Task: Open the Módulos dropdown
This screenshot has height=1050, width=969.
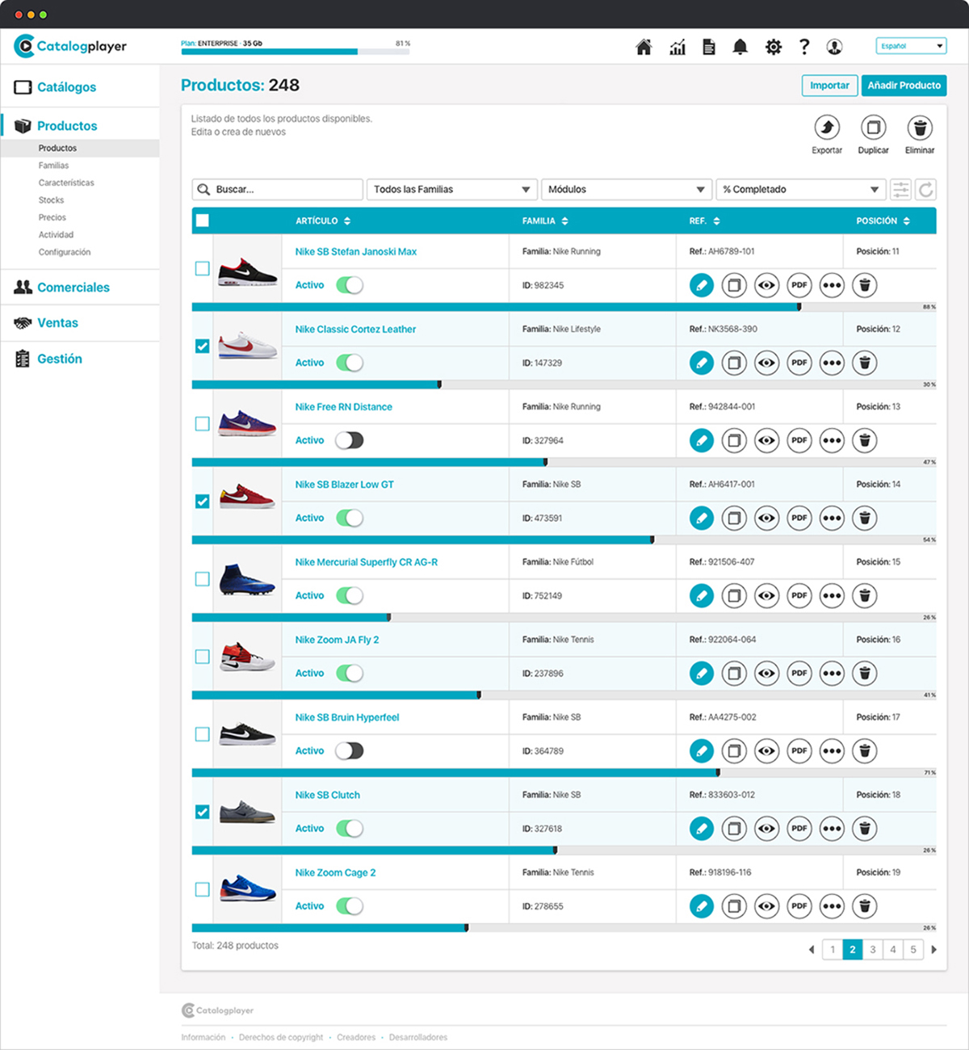Action: 627,189
